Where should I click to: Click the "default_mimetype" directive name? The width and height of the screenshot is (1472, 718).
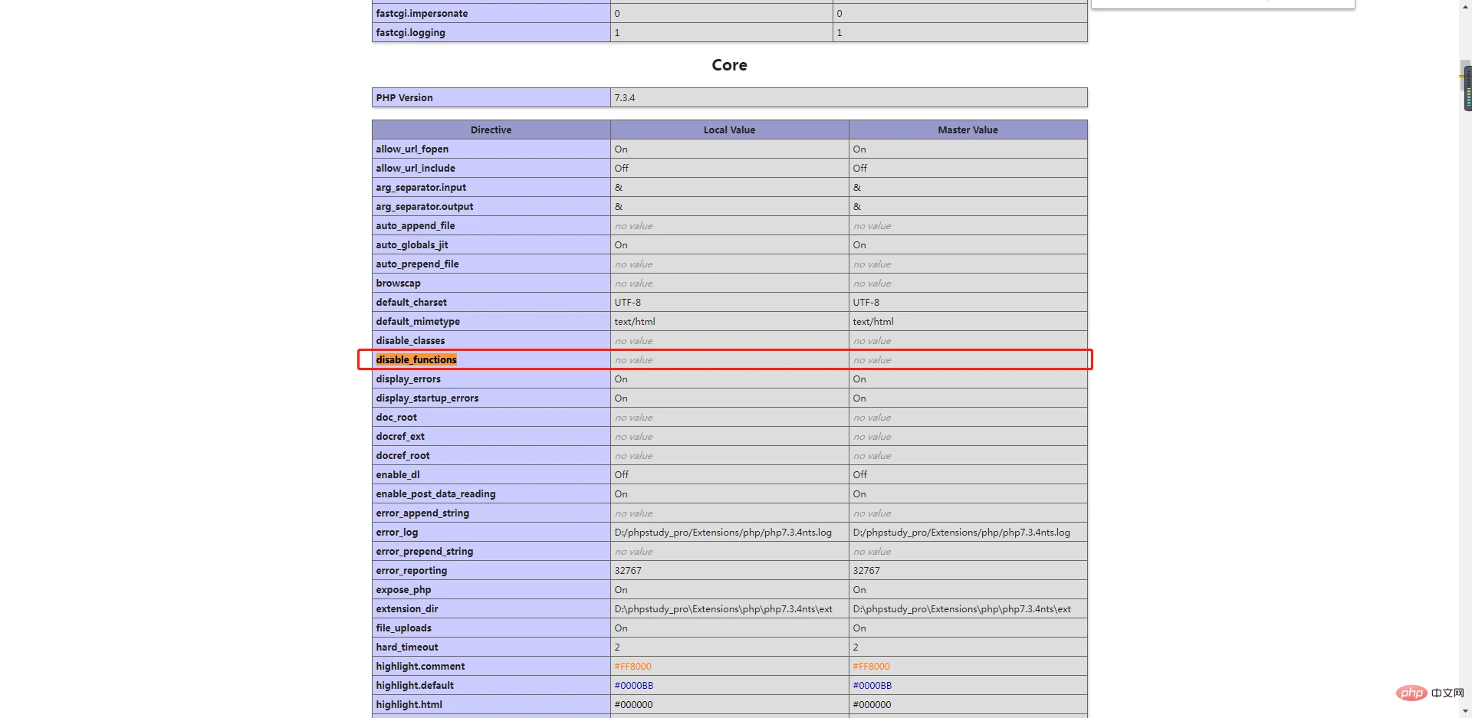[418, 322]
